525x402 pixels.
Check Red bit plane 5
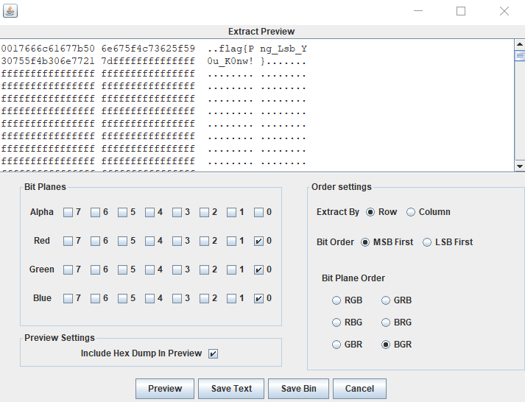[x=122, y=241]
